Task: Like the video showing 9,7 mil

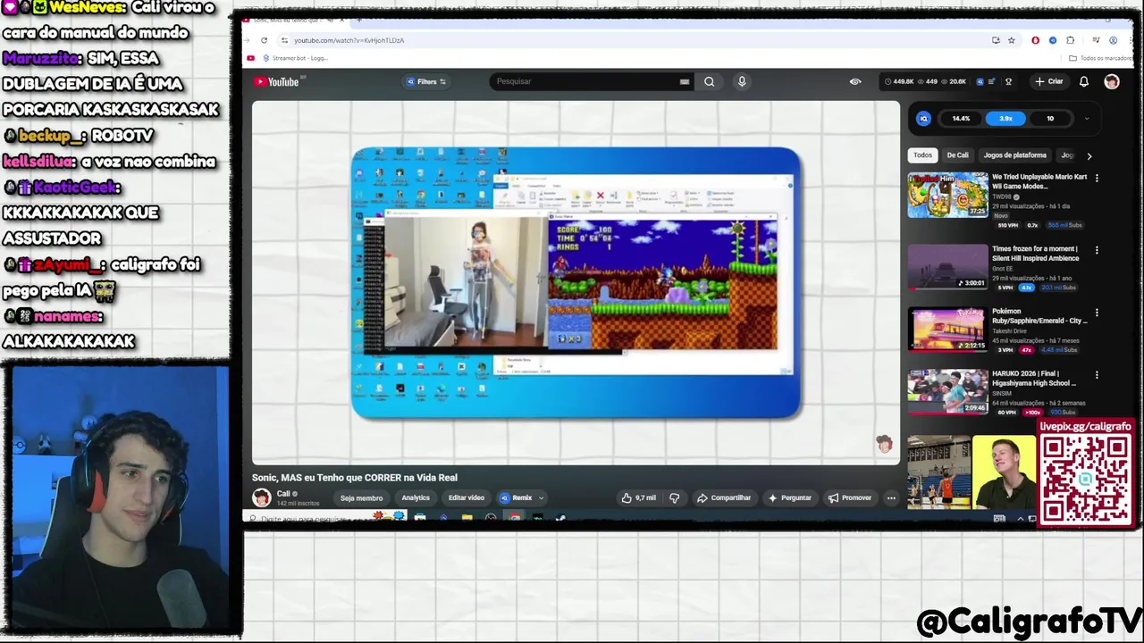Action: tap(639, 497)
